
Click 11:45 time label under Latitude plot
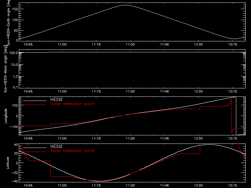(x=164, y=185)
